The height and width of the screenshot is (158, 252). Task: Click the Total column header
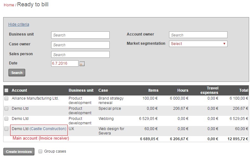tap(244, 90)
